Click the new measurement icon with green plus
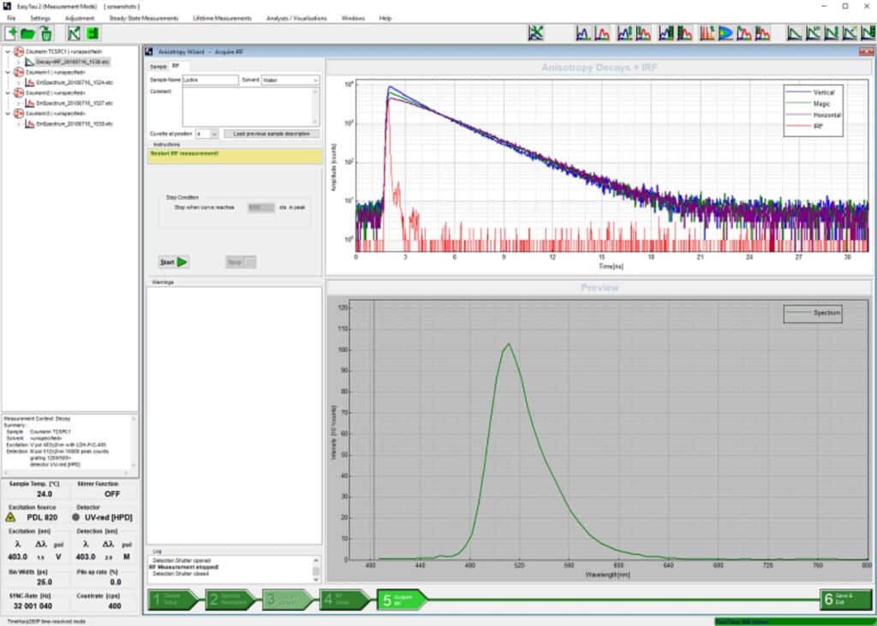This screenshot has height=626, width=877. (11, 33)
